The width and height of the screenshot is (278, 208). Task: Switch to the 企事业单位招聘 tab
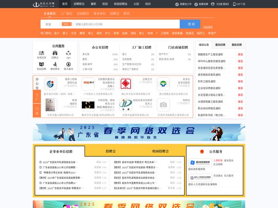click(x=61, y=152)
